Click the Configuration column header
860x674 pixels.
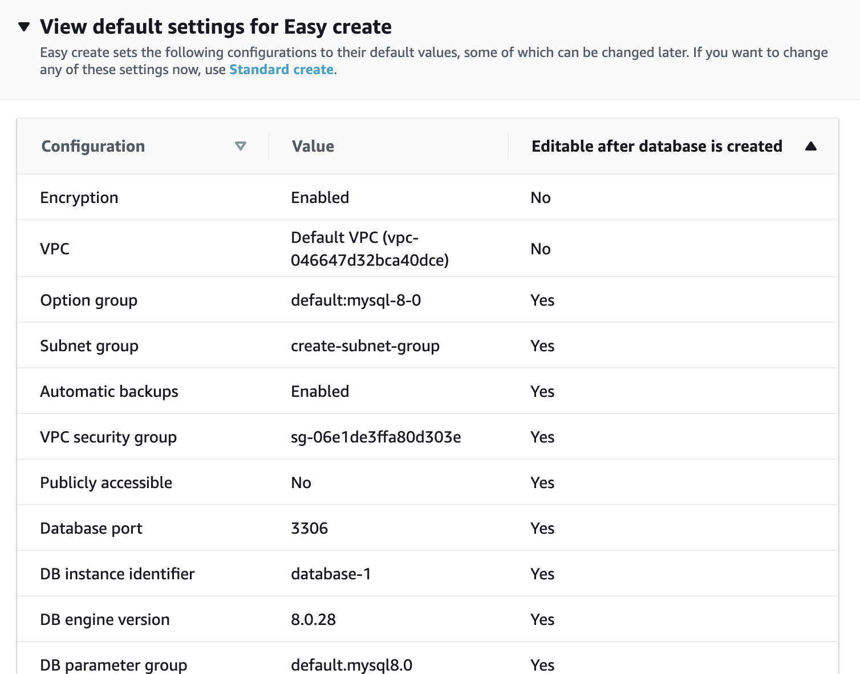click(x=93, y=146)
